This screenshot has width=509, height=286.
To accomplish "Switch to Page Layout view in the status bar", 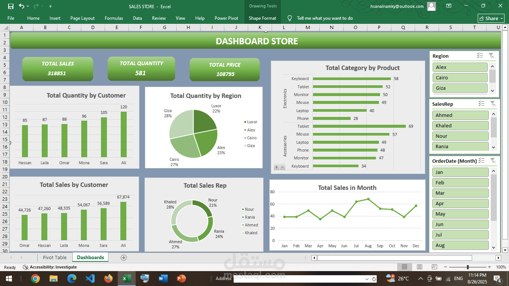I will (420, 267).
